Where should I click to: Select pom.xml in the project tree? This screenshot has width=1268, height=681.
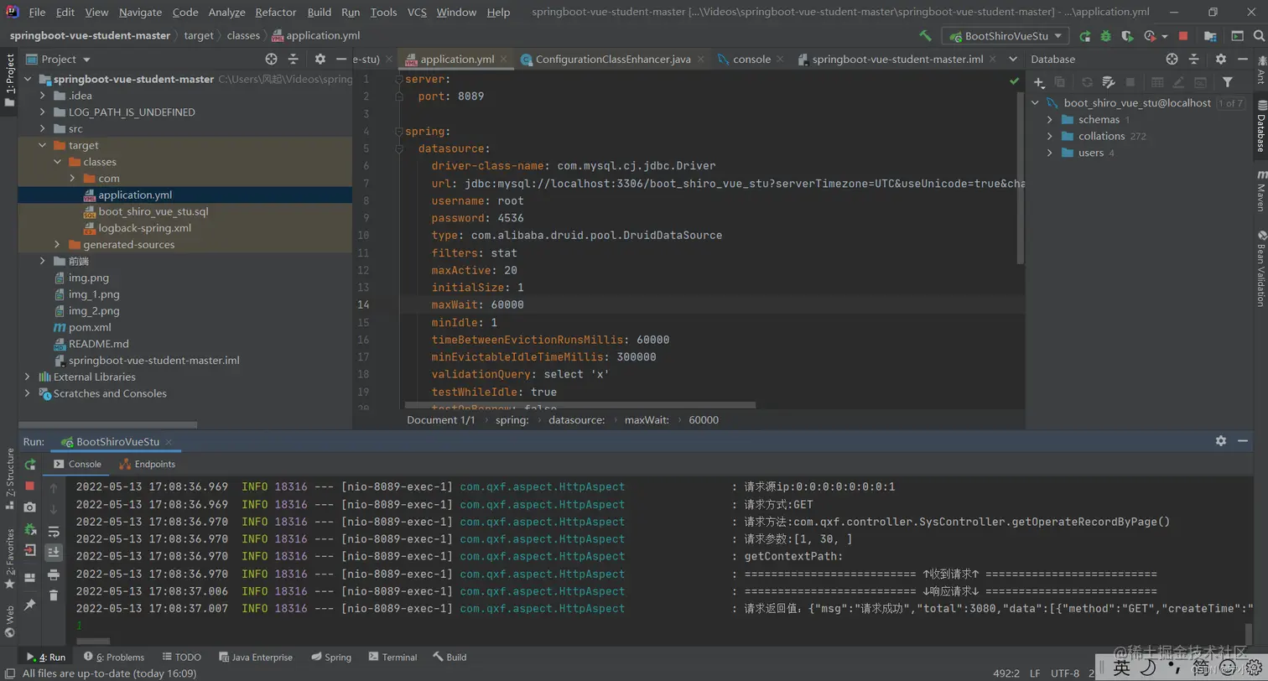[90, 327]
